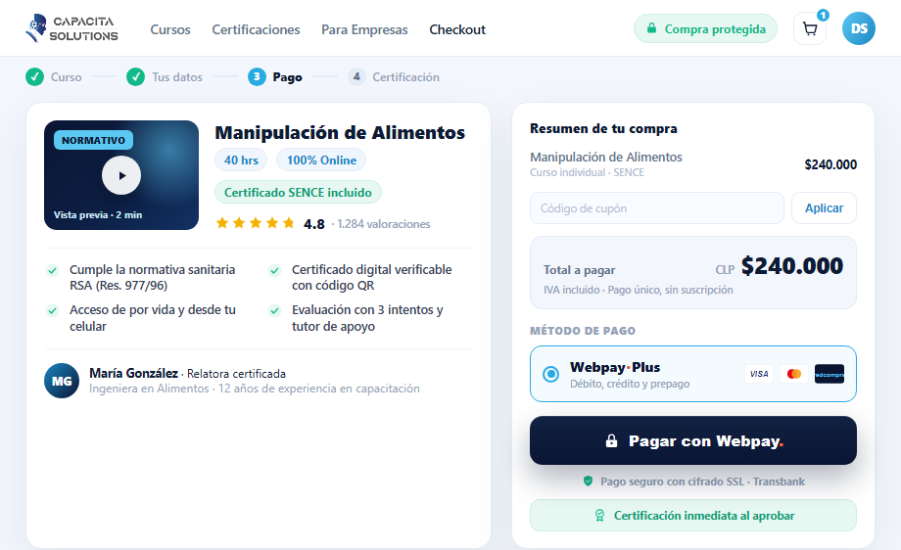Click the Compra protegida badge

(x=706, y=28)
